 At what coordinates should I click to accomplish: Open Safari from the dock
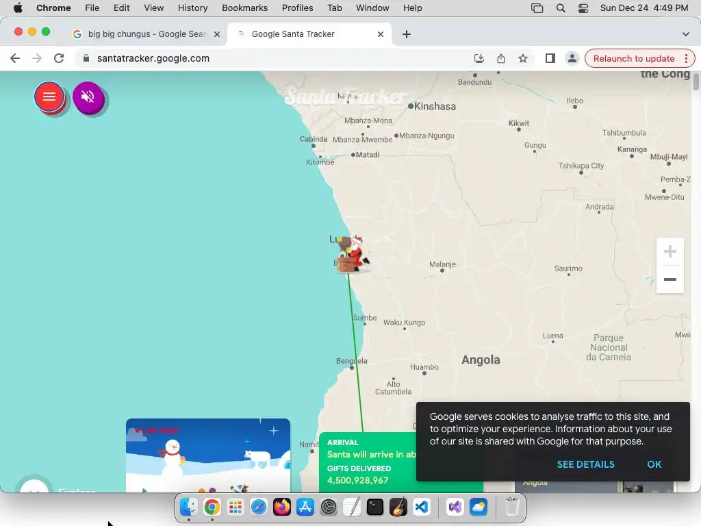pyautogui.click(x=258, y=508)
